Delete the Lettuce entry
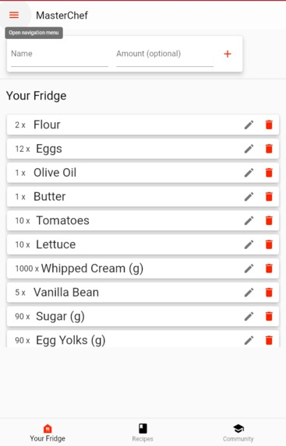The width and height of the screenshot is (286, 446). [269, 244]
